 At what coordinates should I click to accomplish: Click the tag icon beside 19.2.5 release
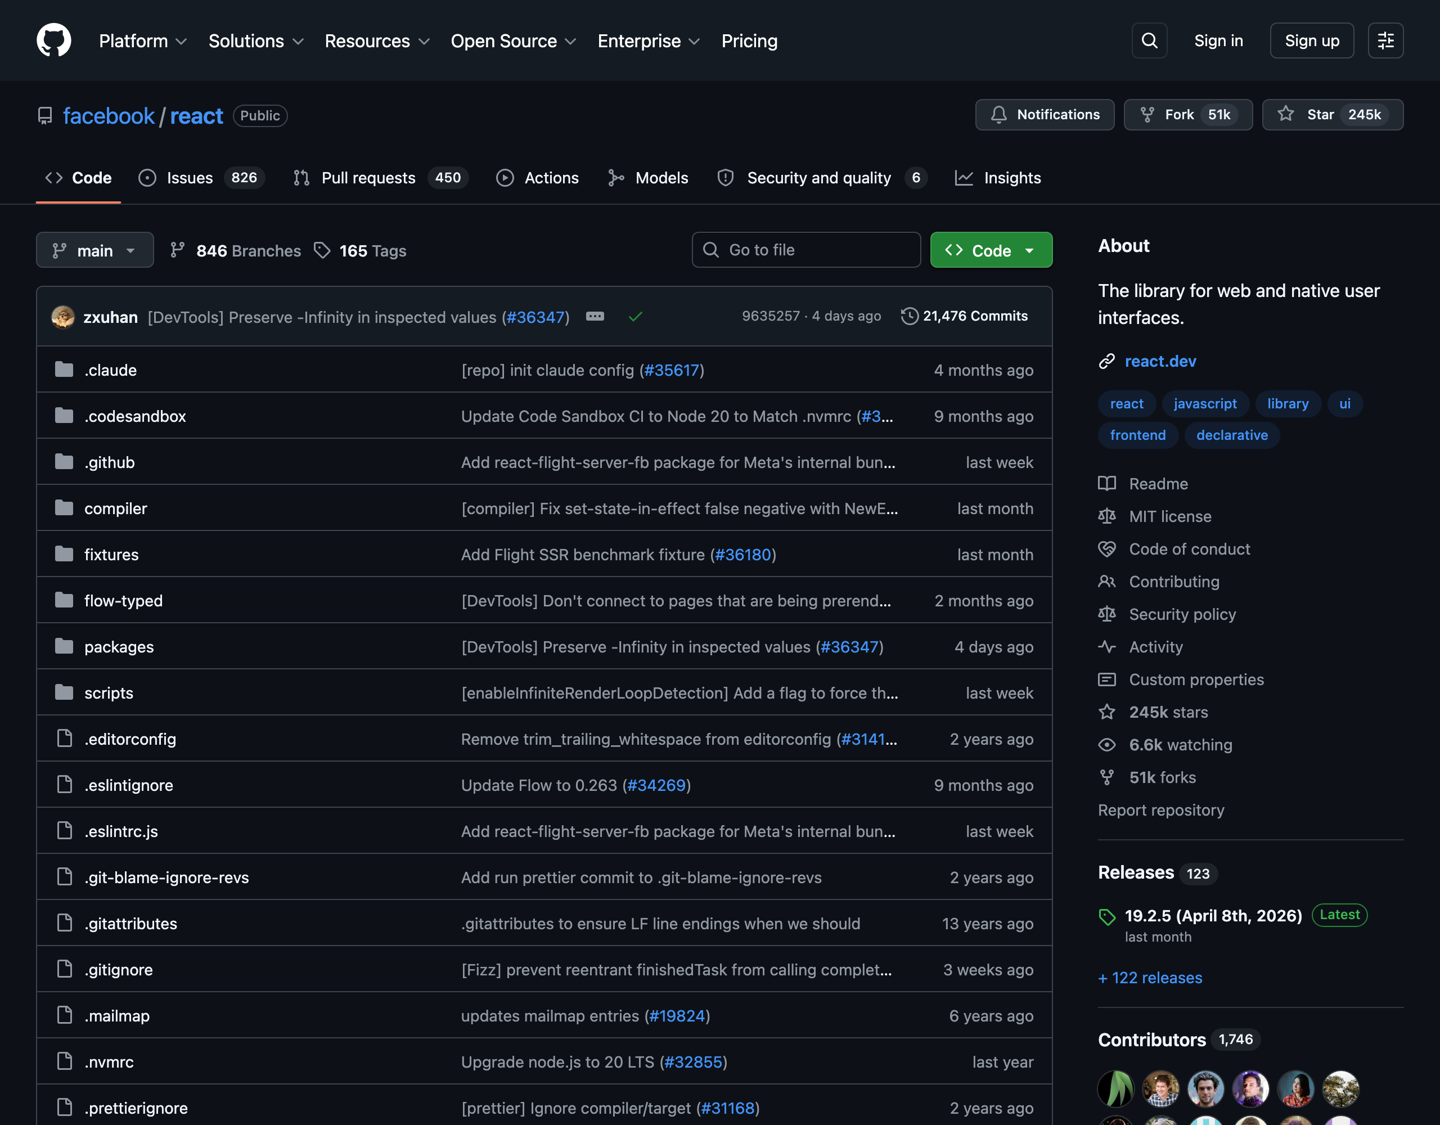point(1107,917)
